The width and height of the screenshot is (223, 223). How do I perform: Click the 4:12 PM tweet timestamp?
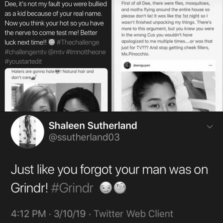click(29, 213)
